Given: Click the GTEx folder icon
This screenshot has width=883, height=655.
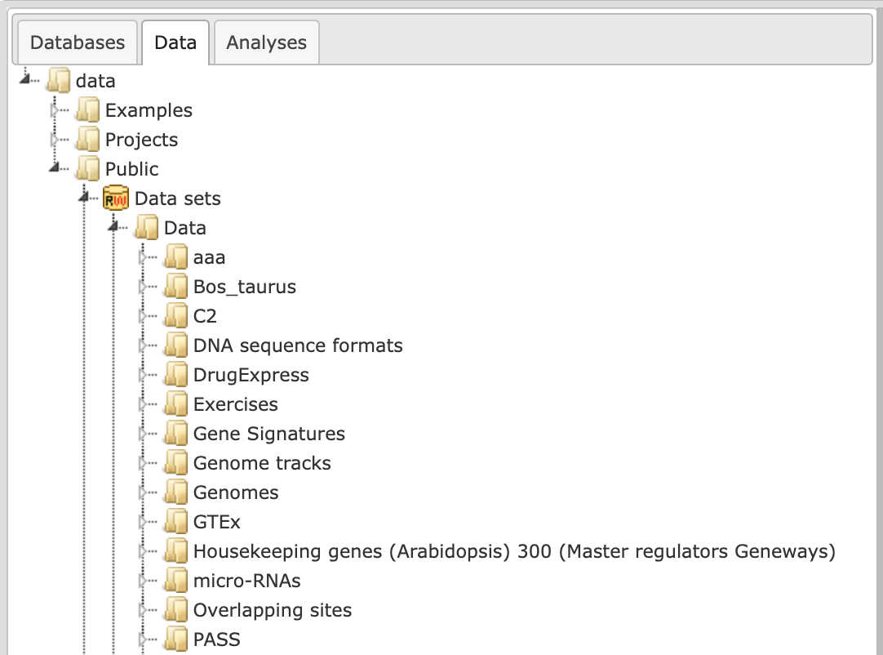Looking at the screenshot, I should click(175, 521).
